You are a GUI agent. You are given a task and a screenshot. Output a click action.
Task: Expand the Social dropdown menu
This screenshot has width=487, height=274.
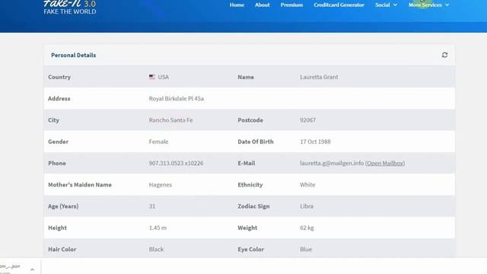pyautogui.click(x=386, y=5)
